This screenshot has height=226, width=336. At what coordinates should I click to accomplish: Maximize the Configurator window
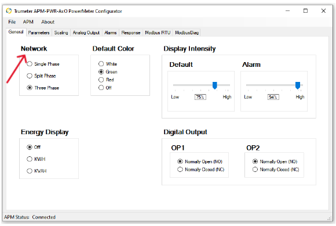305,10
